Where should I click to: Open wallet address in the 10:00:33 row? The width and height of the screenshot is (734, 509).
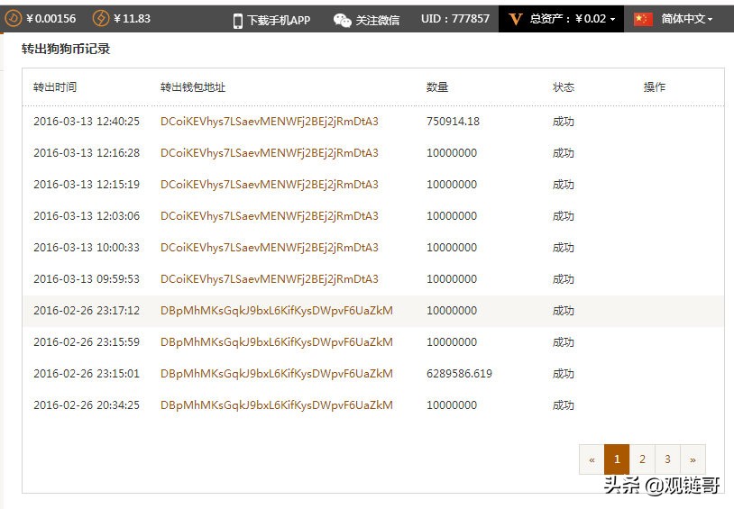point(270,248)
